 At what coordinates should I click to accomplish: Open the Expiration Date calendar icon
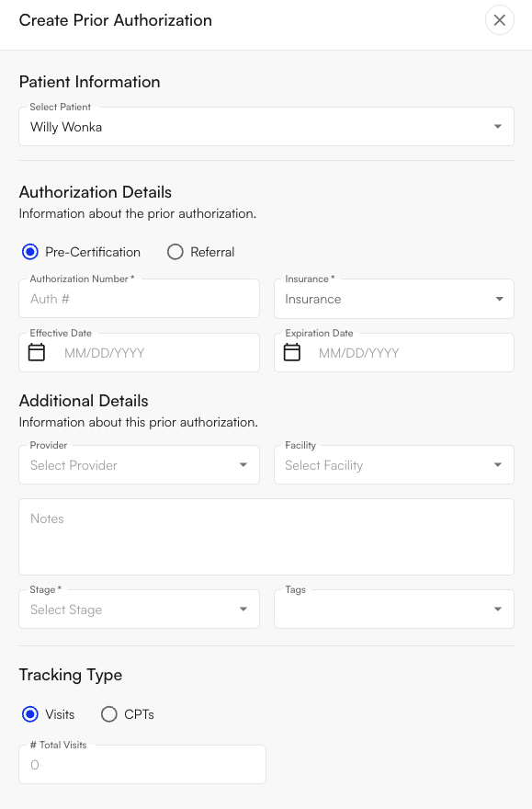point(292,352)
